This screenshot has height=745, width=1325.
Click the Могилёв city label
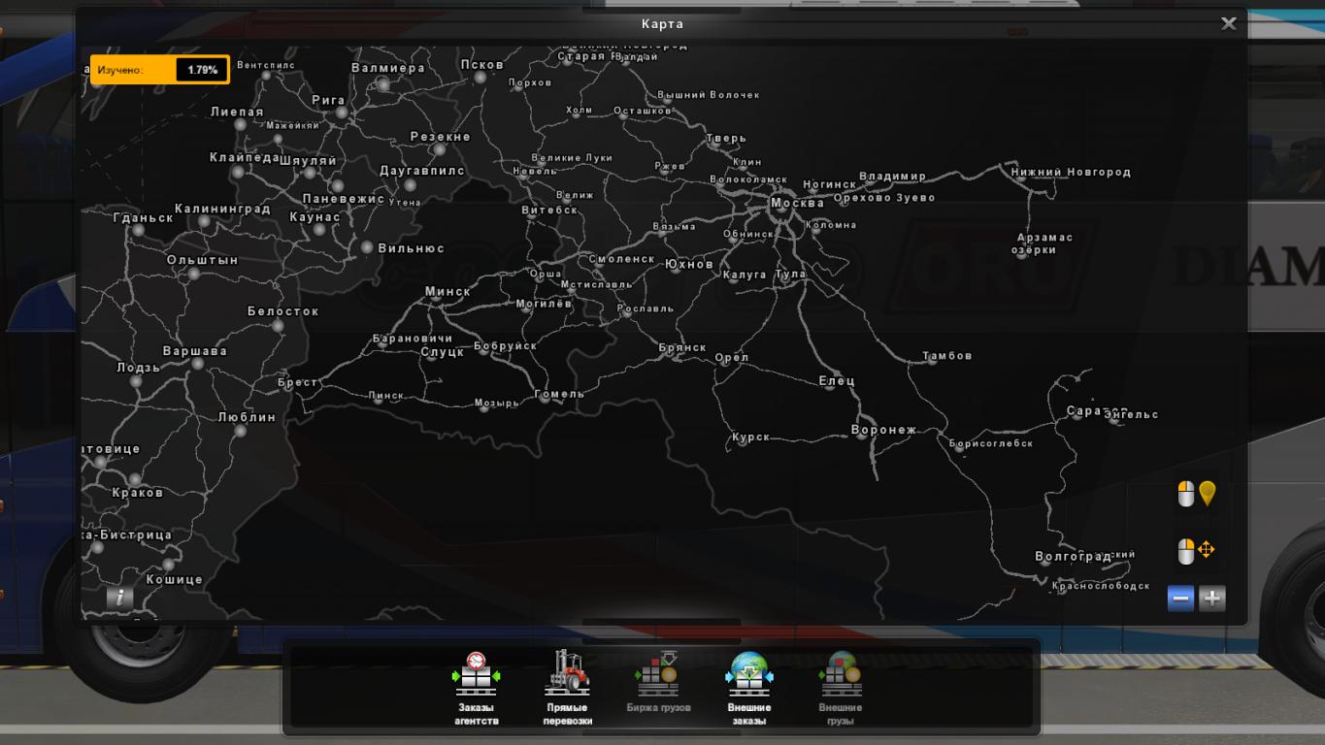[x=544, y=304]
